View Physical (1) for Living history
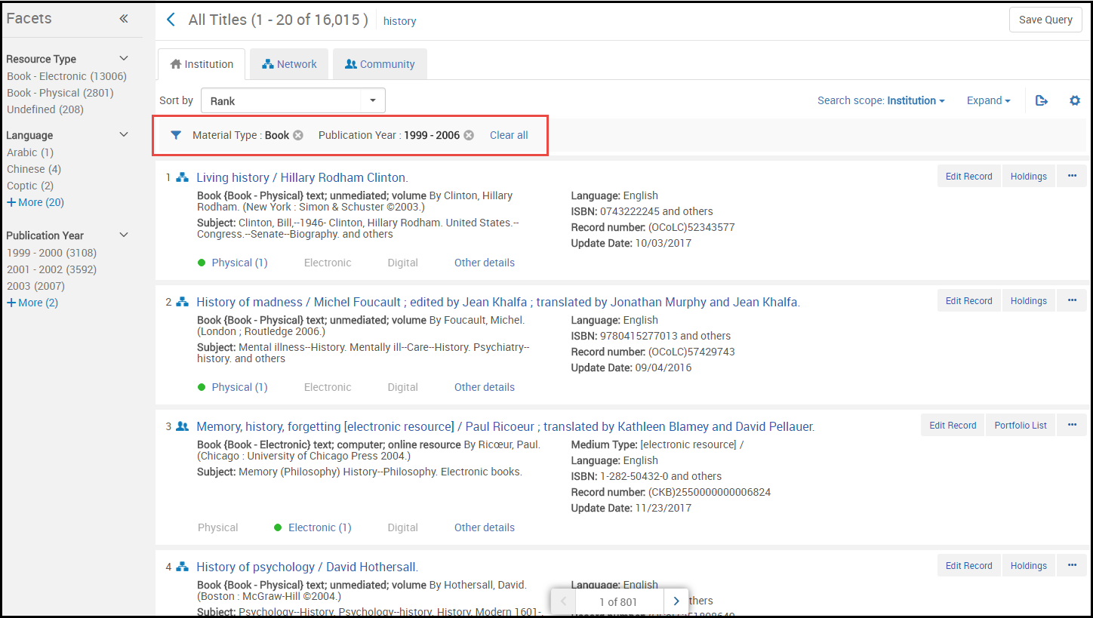The height and width of the screenshot is (618, 1093). click(239, 263)
